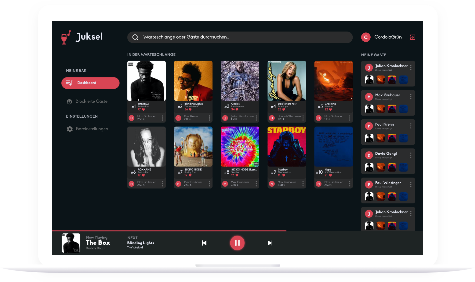
Task: Open options menu for ROXXANE card
Action: [x=163, y=184]
